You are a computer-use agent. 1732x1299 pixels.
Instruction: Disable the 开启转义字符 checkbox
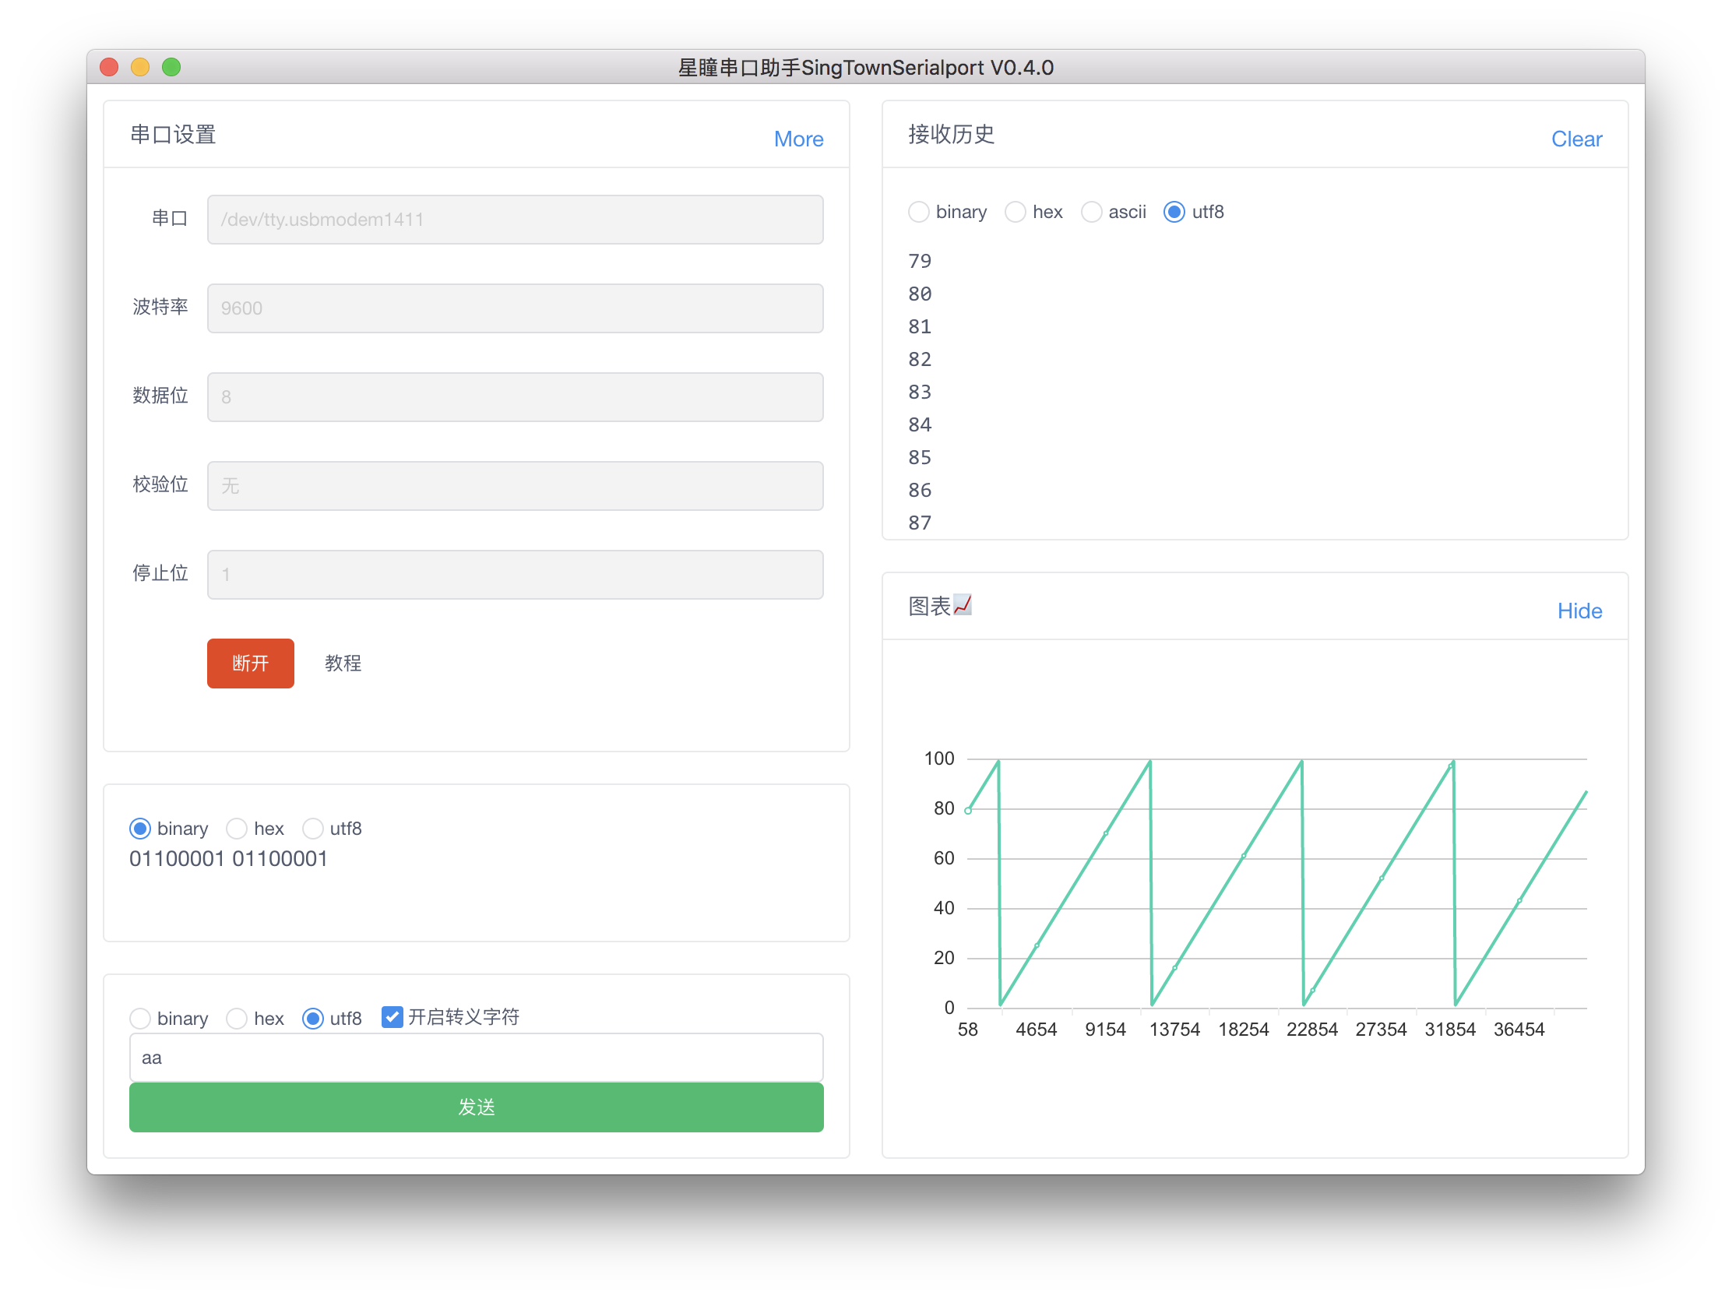393,1016
